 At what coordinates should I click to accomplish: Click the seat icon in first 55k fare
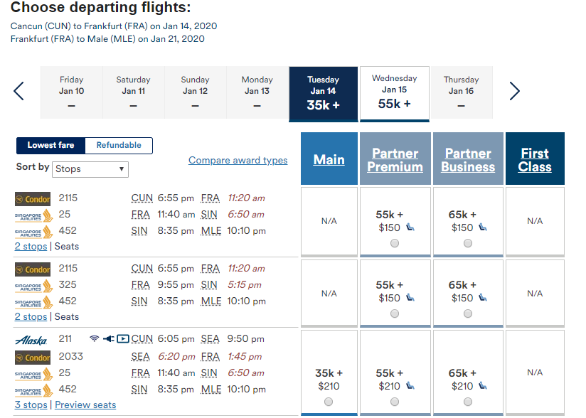point(411,227)
